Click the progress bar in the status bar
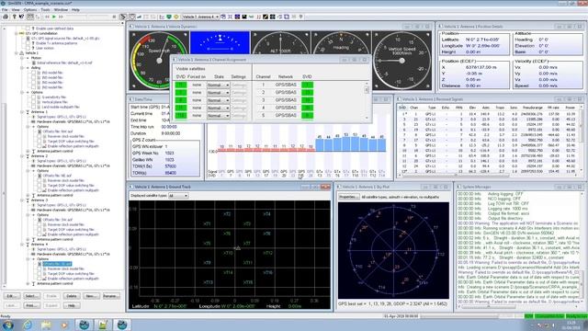The image size is (588, 331). click(x=460, y=316)
